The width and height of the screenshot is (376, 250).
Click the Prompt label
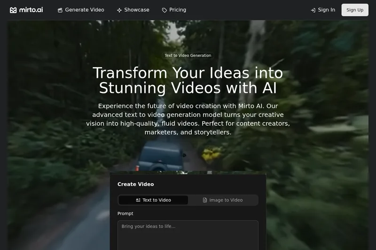[125, 213]
